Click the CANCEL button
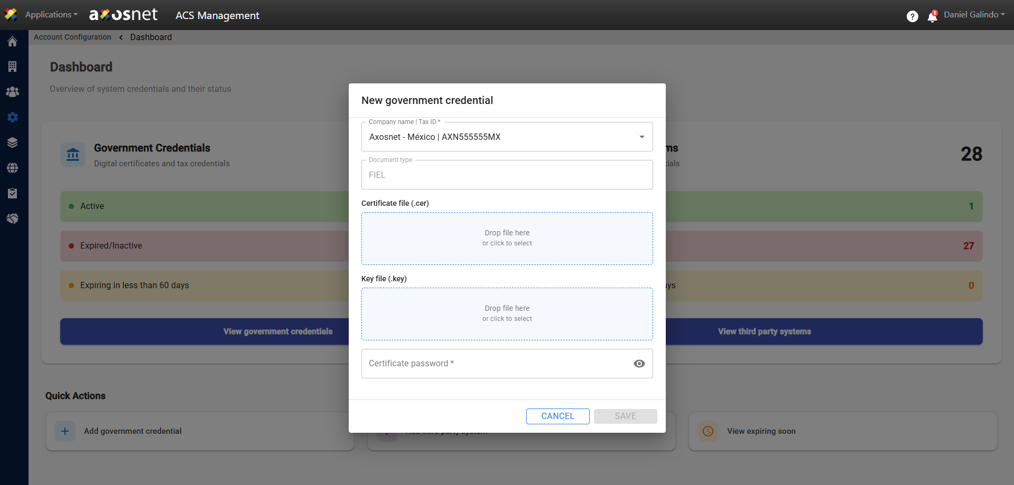 [x=557, y=416]
